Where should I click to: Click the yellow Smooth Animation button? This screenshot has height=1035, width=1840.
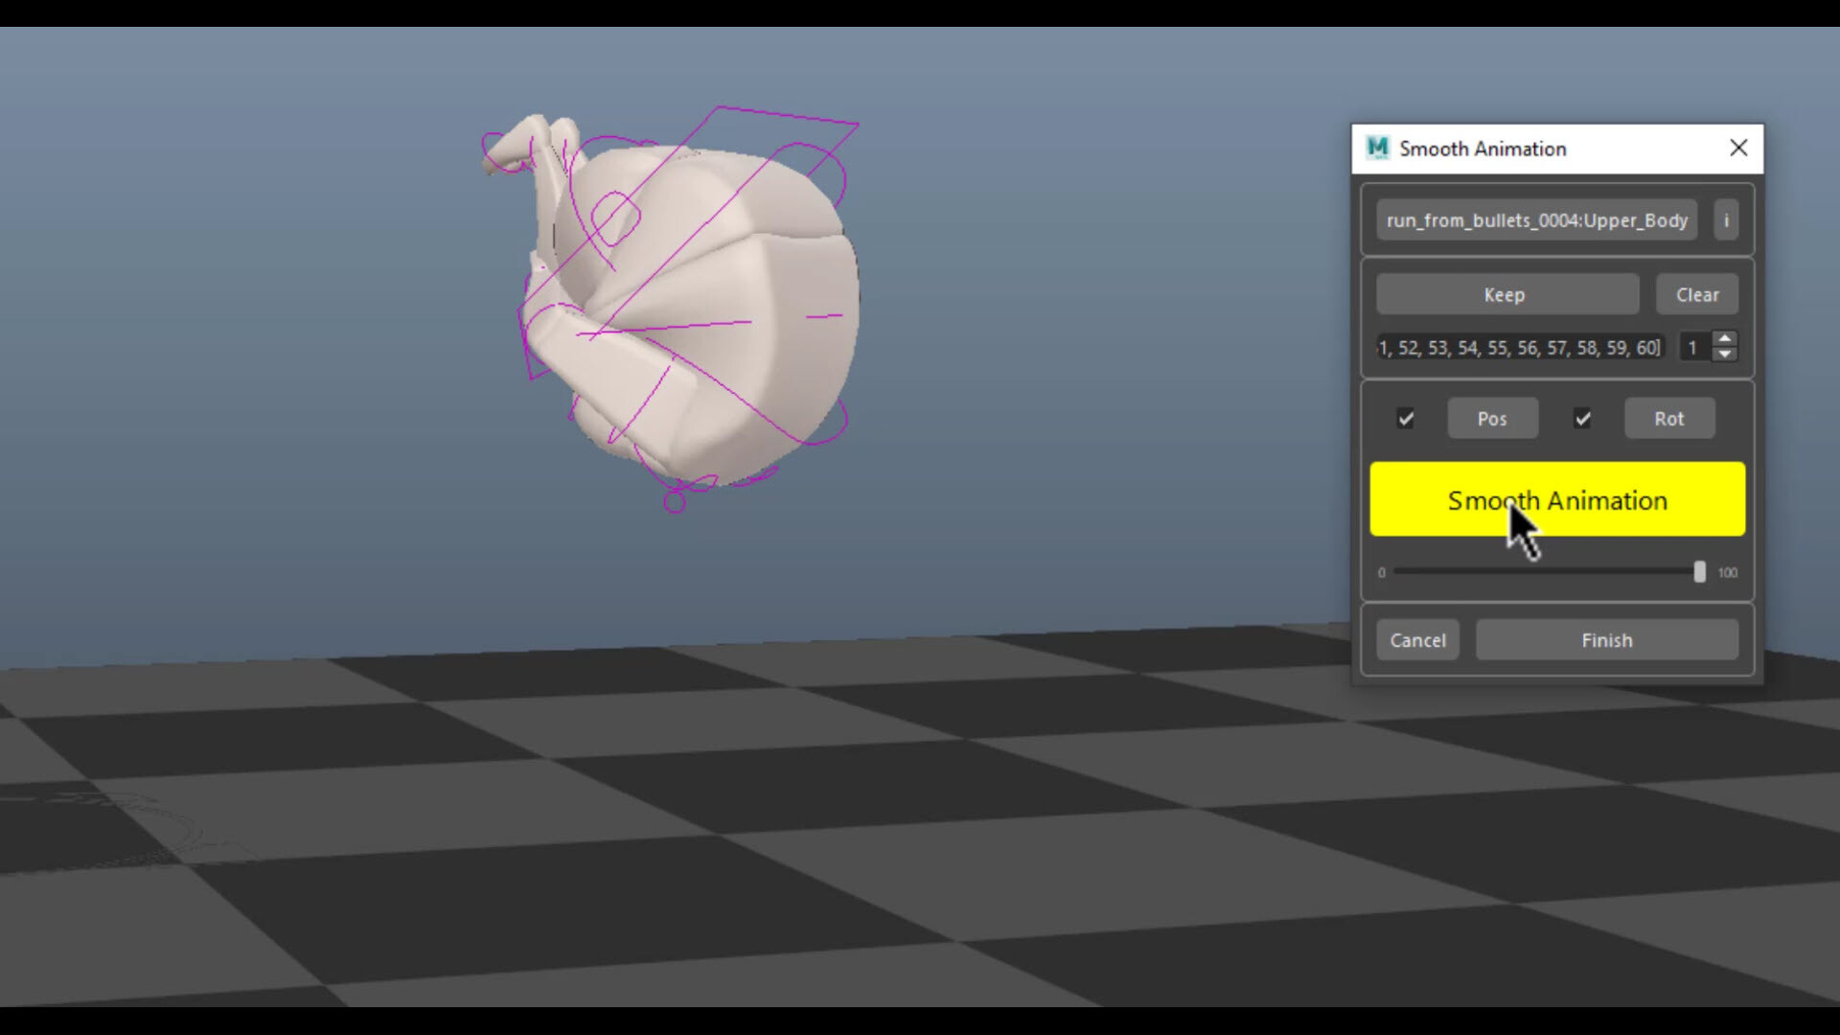[1556, 499]
